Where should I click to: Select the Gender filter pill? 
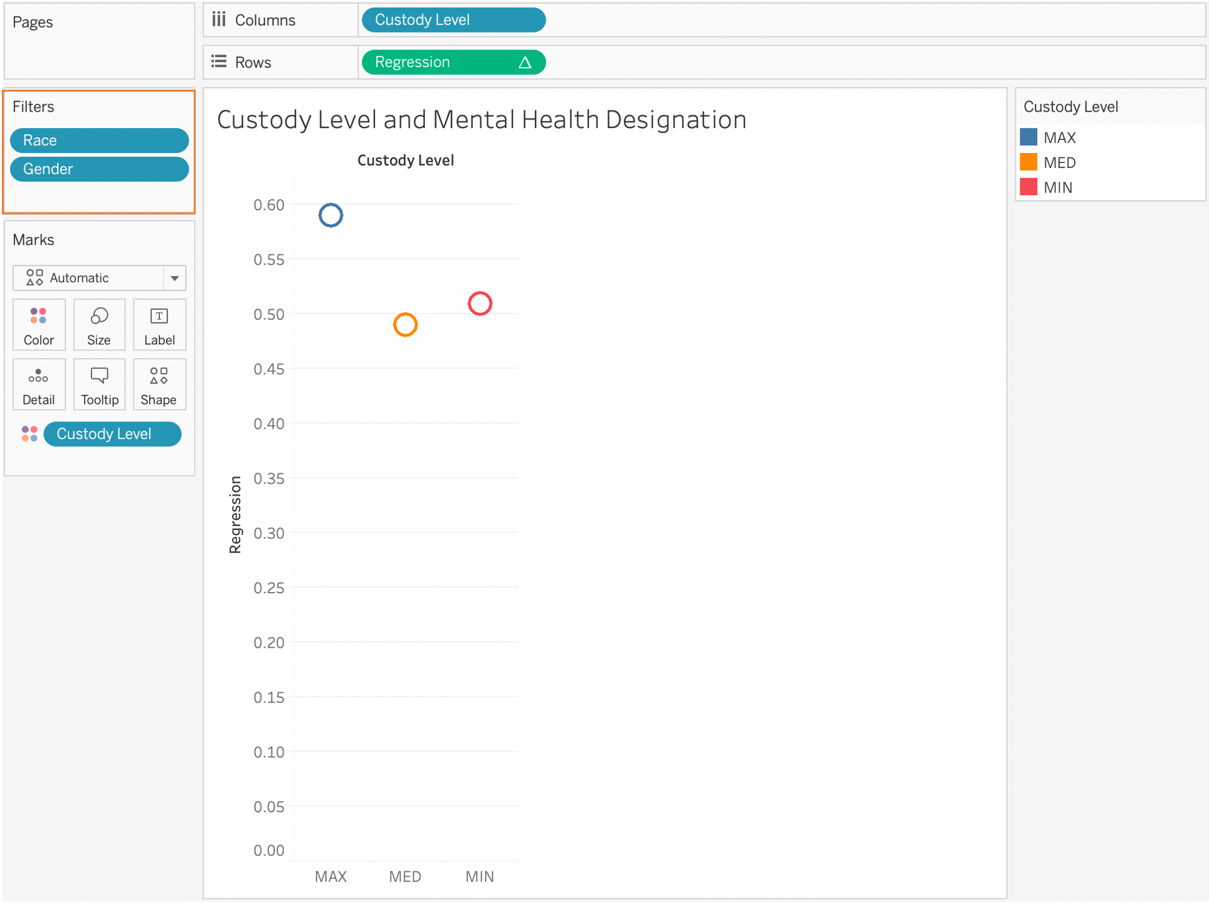pyautogui.click(x=99, y=169)
